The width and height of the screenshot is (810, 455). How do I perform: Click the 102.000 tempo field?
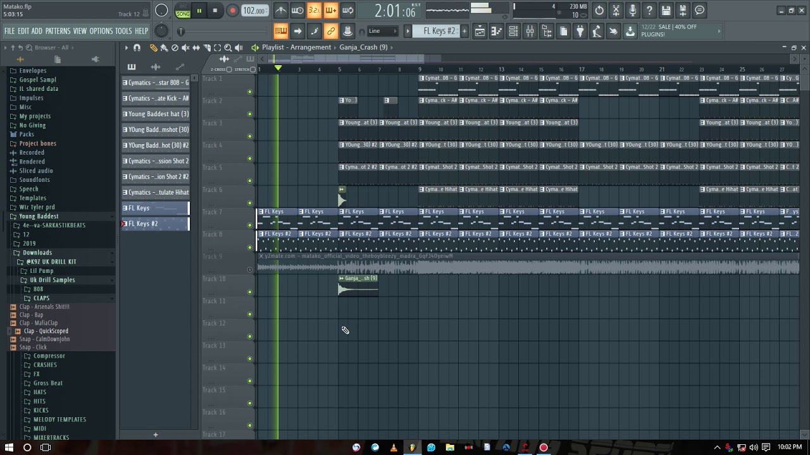click(x=254, y=11)
